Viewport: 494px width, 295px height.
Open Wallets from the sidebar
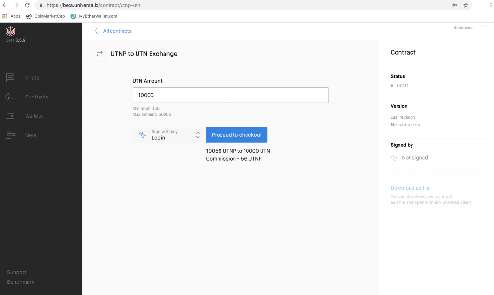[34, 116]
